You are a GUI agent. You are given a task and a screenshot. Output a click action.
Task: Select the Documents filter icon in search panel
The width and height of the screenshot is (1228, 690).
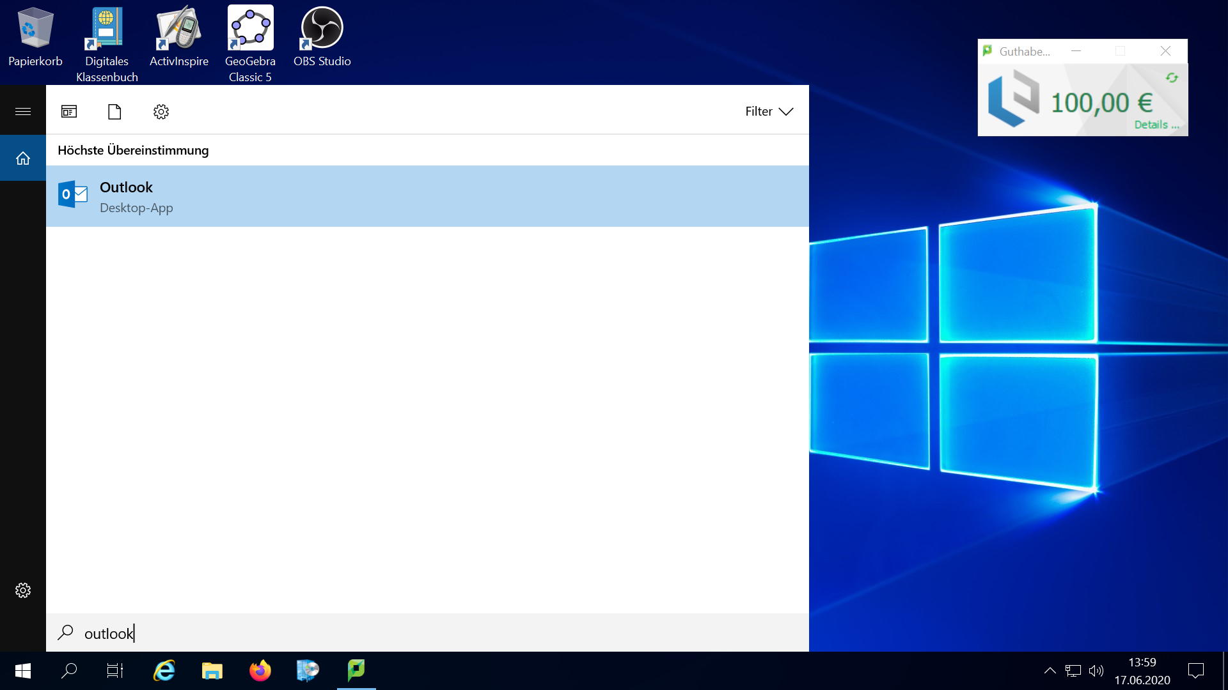[x=114, y=111]
